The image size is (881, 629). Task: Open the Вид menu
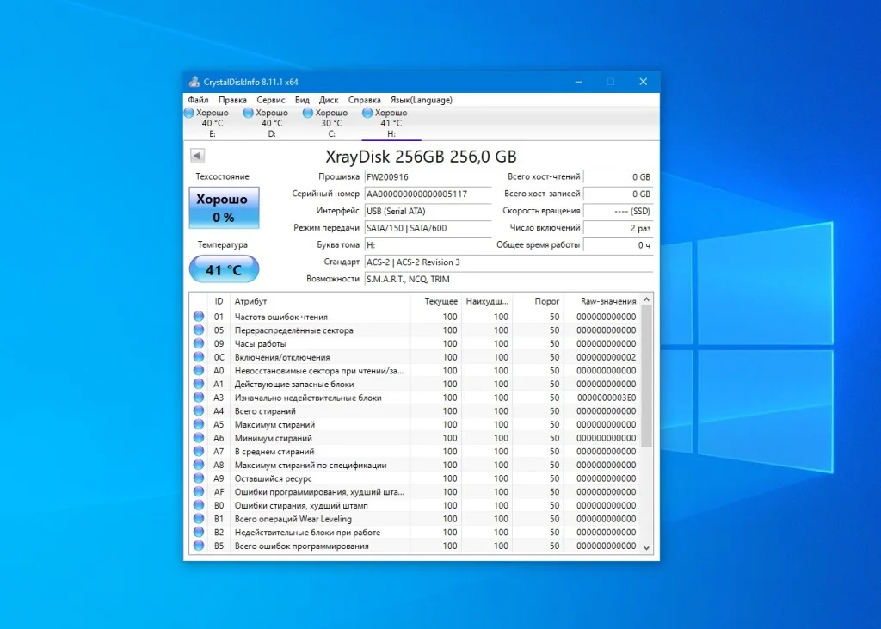pos(302,100)
